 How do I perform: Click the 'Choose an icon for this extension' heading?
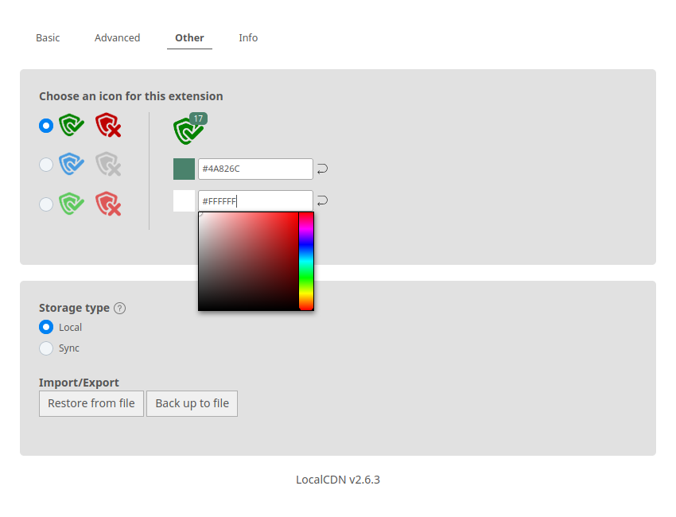131,96
